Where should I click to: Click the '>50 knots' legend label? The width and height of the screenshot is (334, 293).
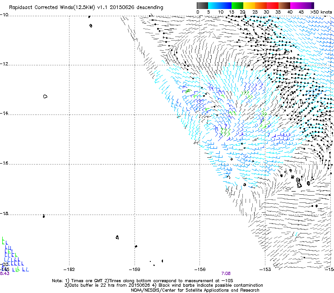click(321, 12)
